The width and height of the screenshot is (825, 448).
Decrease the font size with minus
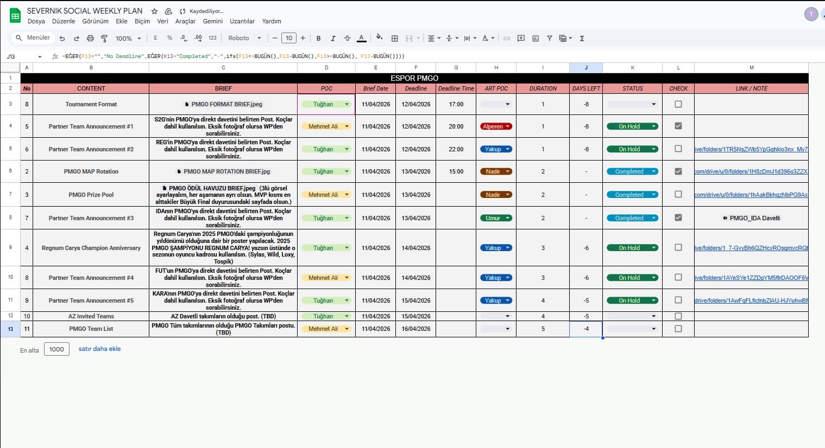point(275,38)
